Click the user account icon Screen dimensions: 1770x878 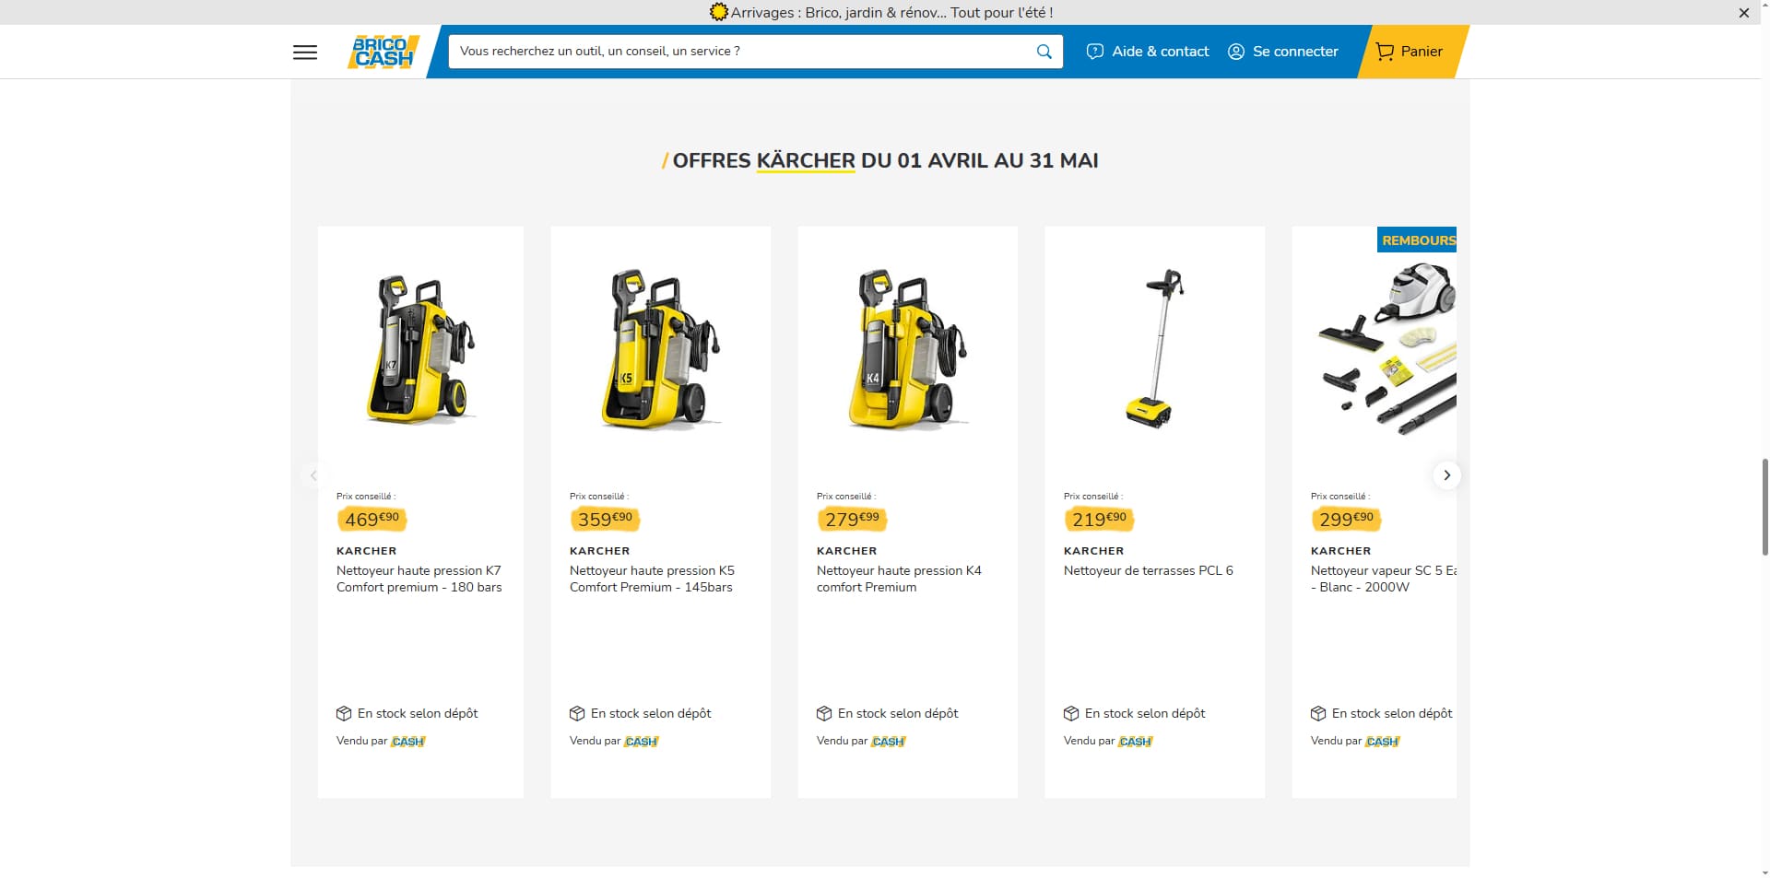click(x=1236, y=52)
